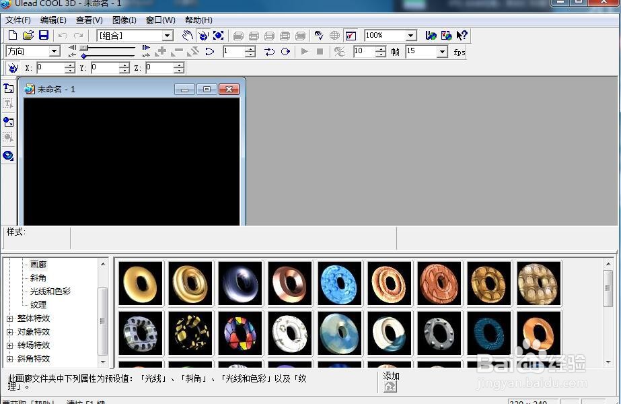Click the Y value input field
This screenshot has width=621, height=404.
pyautogui.click(x=105, y=68)
